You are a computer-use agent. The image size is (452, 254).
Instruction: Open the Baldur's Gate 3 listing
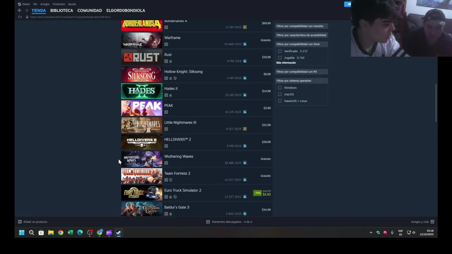pos(196,209)
